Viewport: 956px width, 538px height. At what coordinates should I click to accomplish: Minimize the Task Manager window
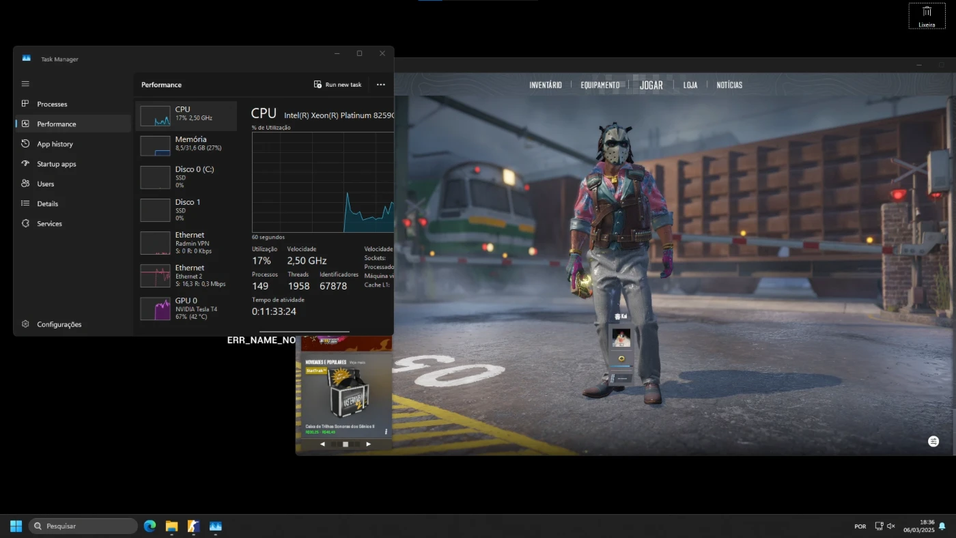(337, 53)
